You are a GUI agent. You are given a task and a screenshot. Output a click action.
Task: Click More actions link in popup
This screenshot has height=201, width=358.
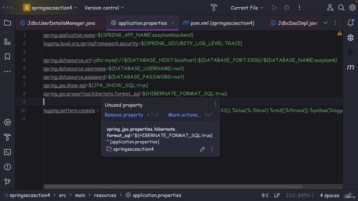coord(185,115)
